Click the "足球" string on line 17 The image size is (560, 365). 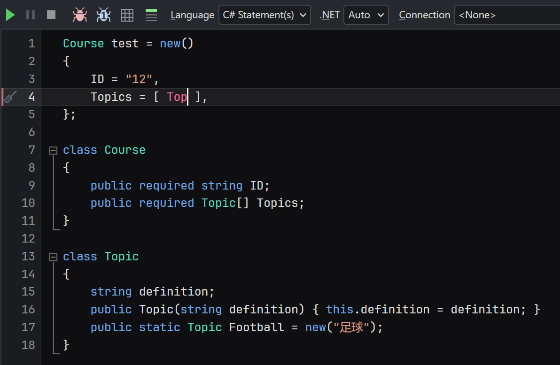coord(351,327)
